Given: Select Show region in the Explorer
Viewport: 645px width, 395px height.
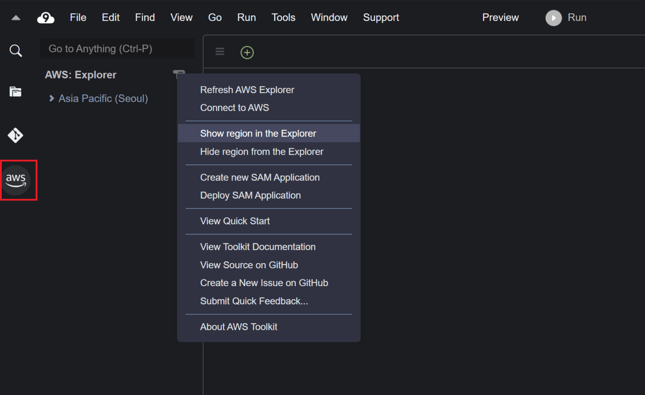Looking at the screenshot, I should [x=258, y=134].
